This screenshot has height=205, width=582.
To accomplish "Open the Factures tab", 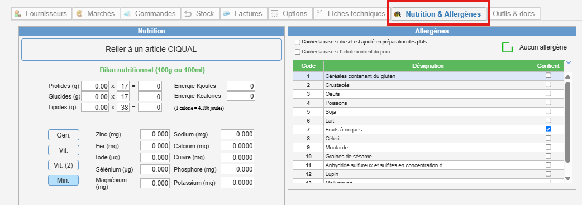I will [x=243, y=14].
